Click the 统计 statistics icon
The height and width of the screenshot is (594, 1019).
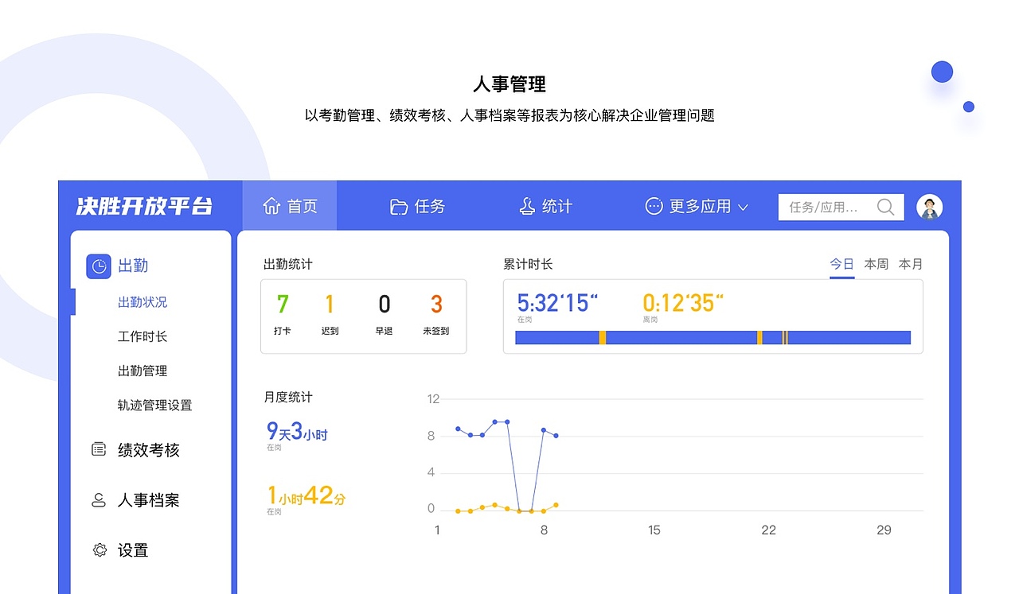coord(527,205)
